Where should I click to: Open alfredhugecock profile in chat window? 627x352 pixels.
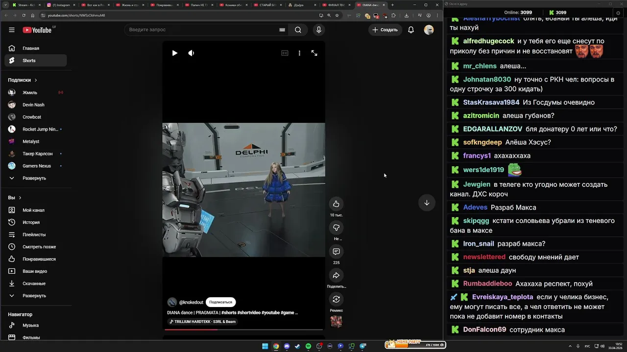pyautogui.click(x=488, y=41)
